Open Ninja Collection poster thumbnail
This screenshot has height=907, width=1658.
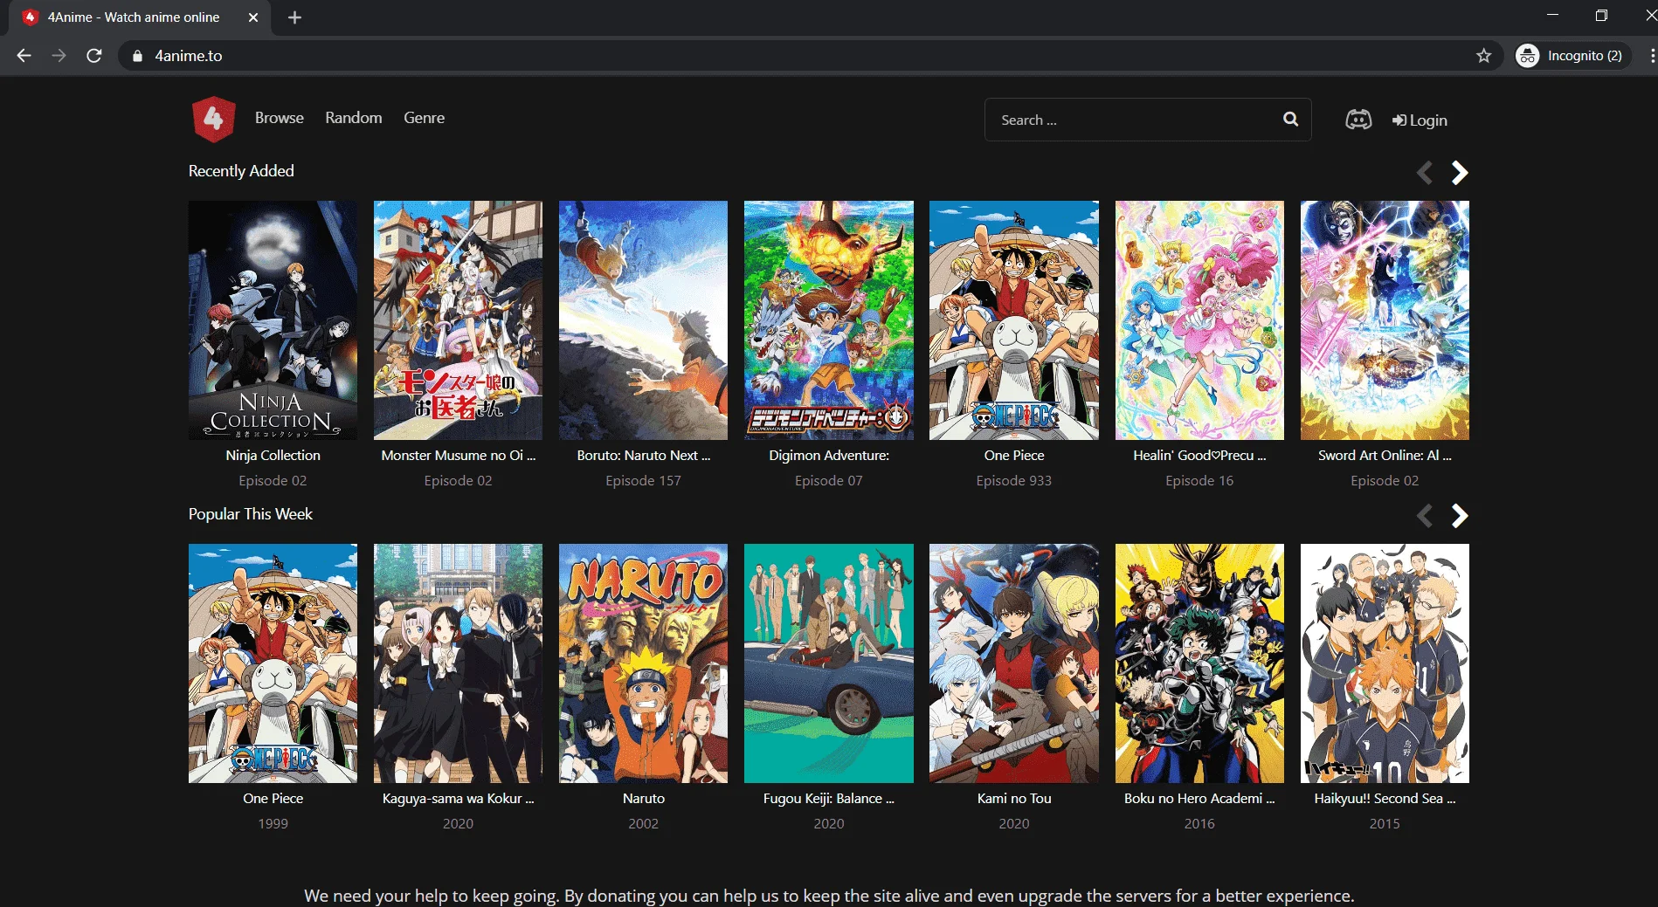coord(273,320)
